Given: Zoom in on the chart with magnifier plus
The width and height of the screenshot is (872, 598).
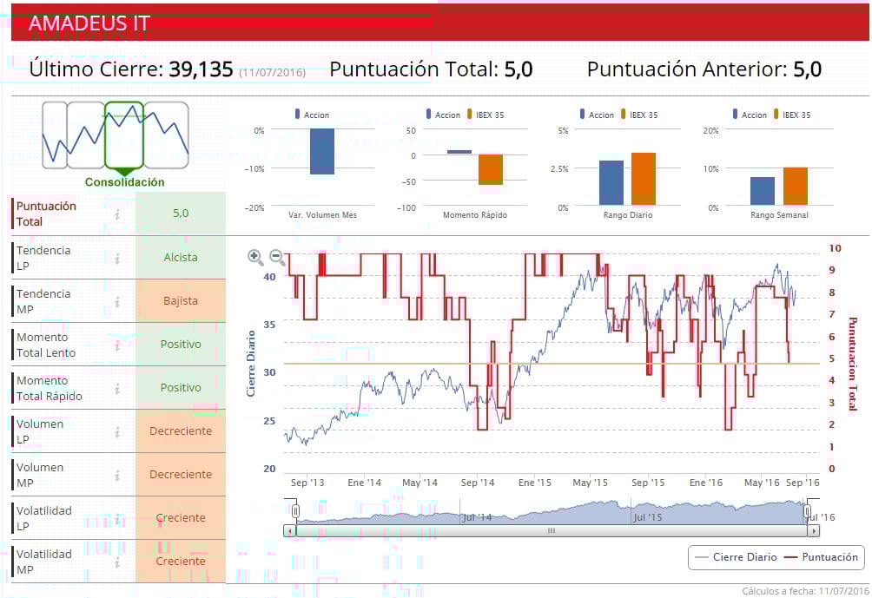Looking at the screenshot, I should click(255, 257).
